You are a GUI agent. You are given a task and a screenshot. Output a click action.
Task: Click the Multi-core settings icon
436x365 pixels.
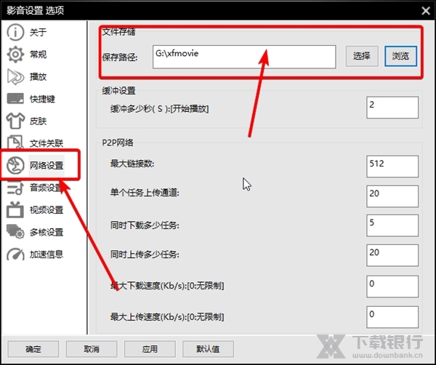pos(15,232)
